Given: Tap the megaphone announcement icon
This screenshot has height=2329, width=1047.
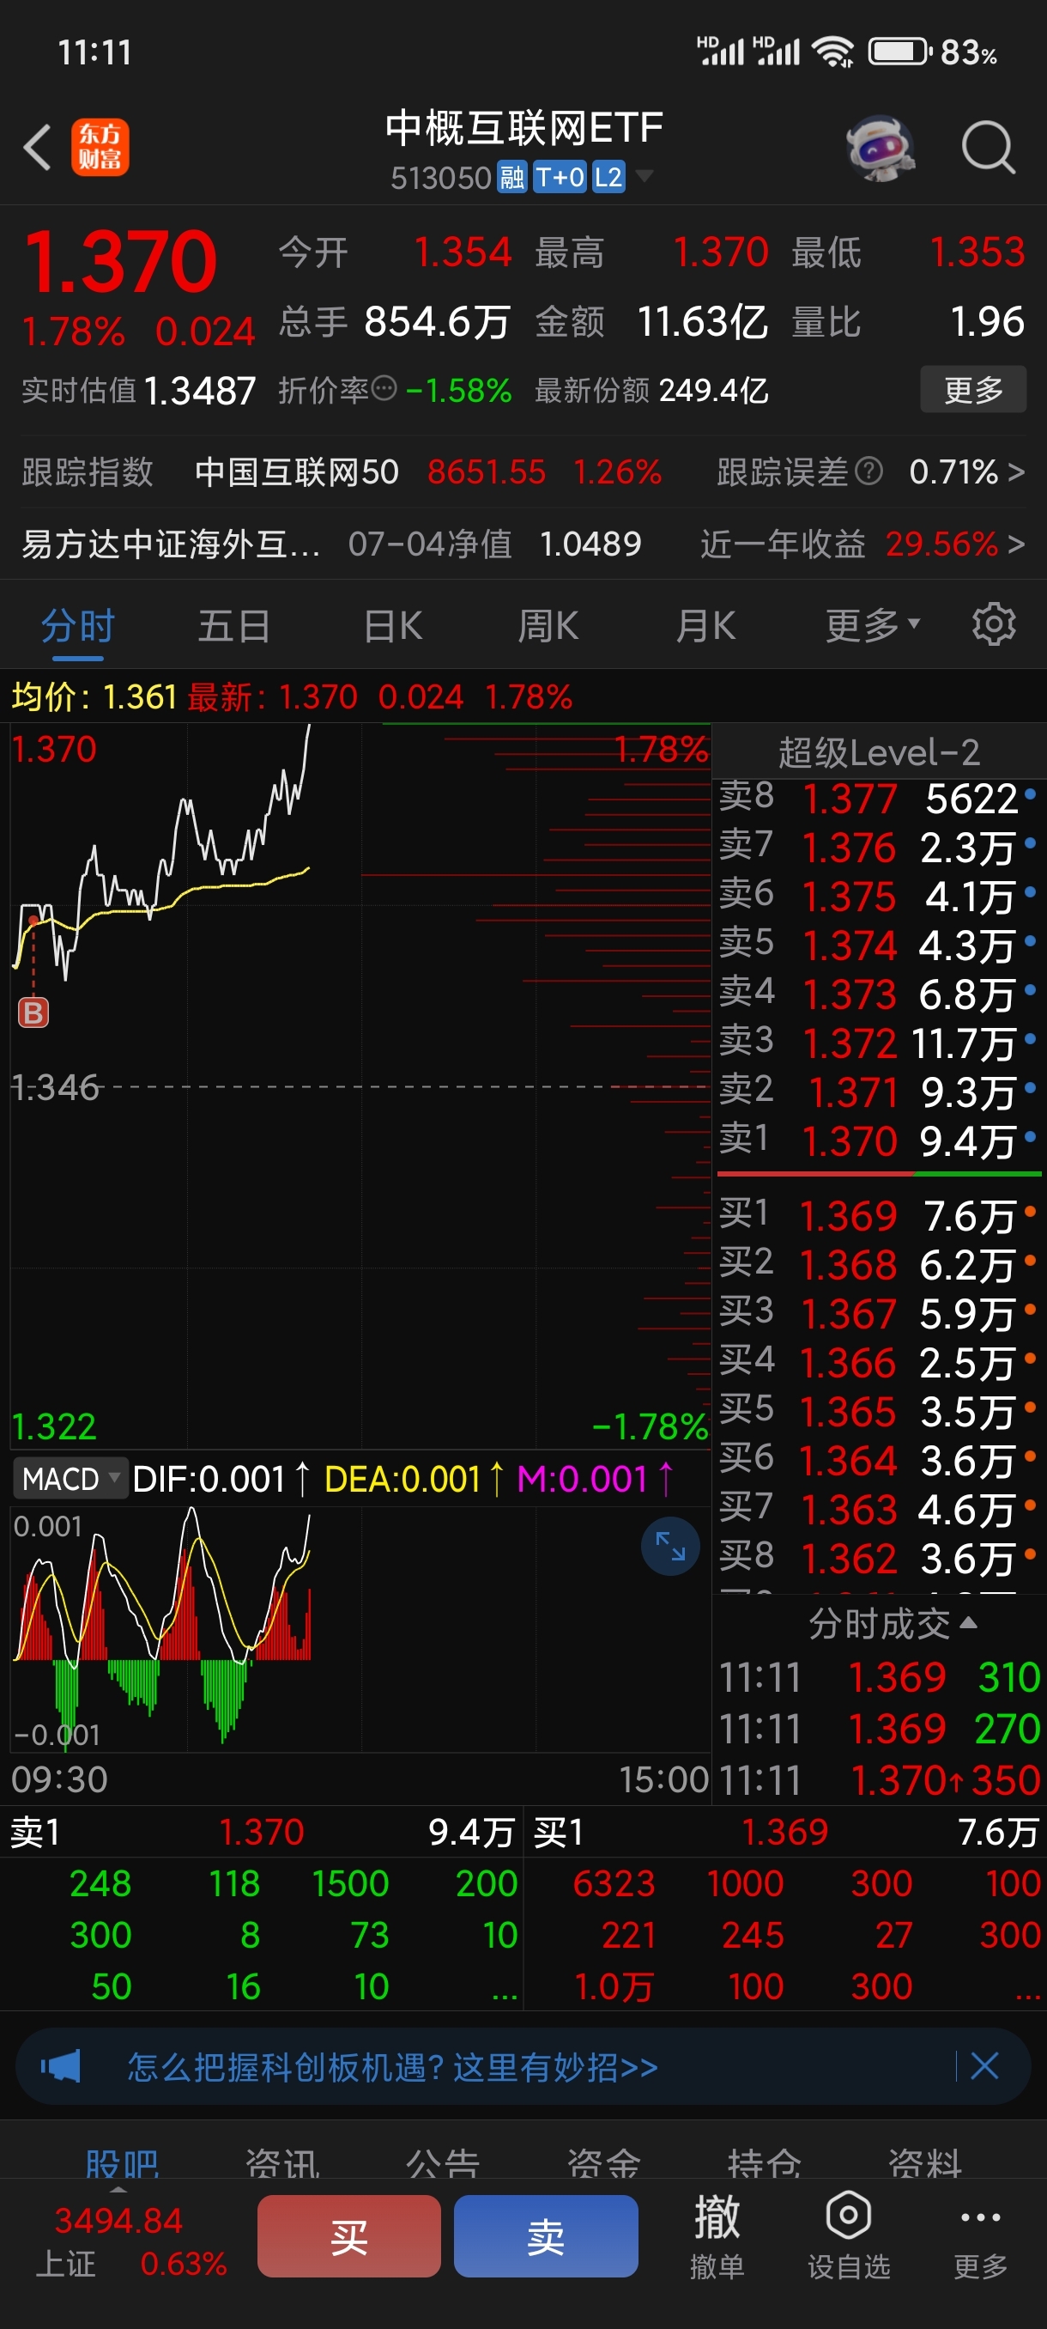Looking at the screenshot, I should 61,2066.
